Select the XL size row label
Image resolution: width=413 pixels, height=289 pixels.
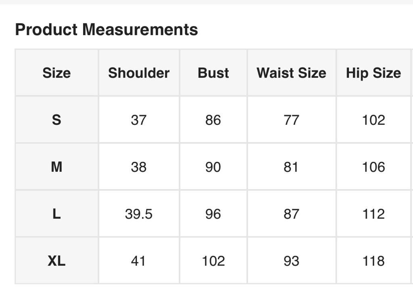[56, 261]
